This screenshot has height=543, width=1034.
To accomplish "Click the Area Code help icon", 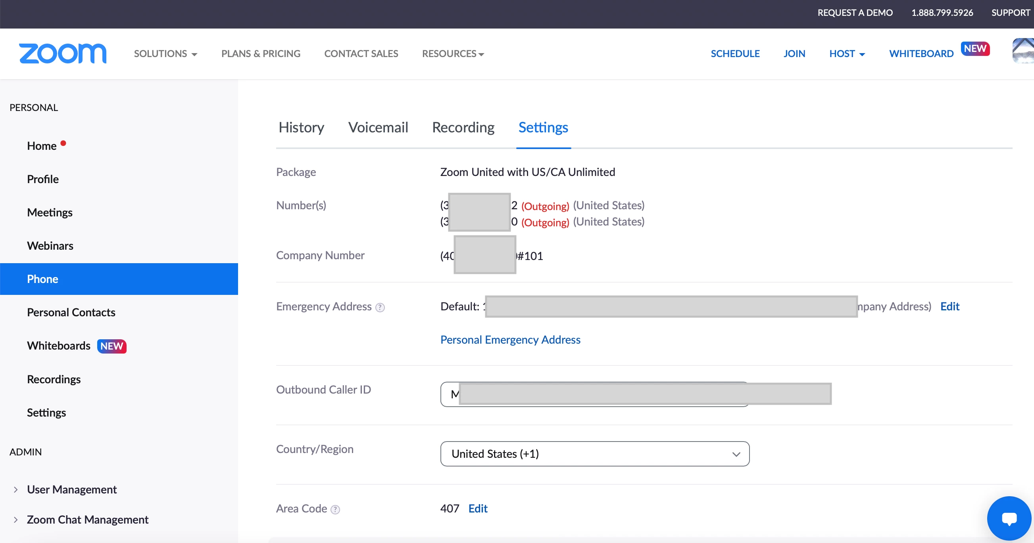I will (335, 509).
